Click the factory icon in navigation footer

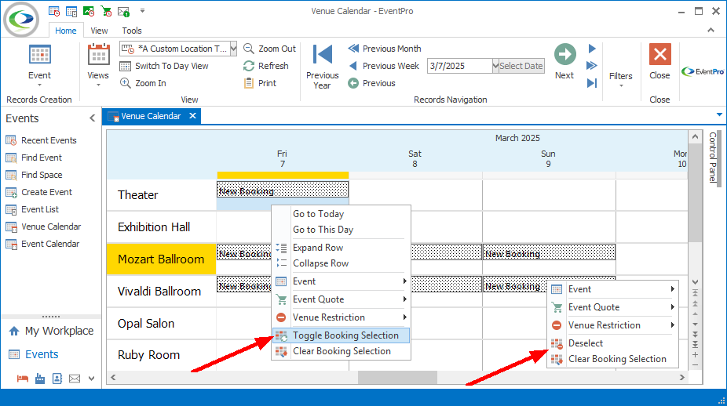click(x=40, y=379)
